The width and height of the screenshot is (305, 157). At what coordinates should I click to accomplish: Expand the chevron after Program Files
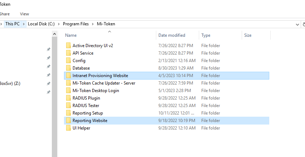coord(93,24)
